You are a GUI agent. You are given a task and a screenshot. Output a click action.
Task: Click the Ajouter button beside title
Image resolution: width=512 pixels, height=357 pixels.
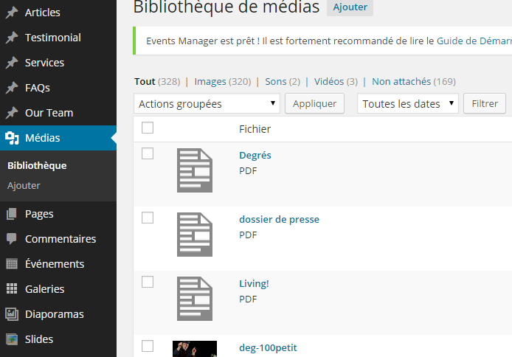(x=350, y=7)
